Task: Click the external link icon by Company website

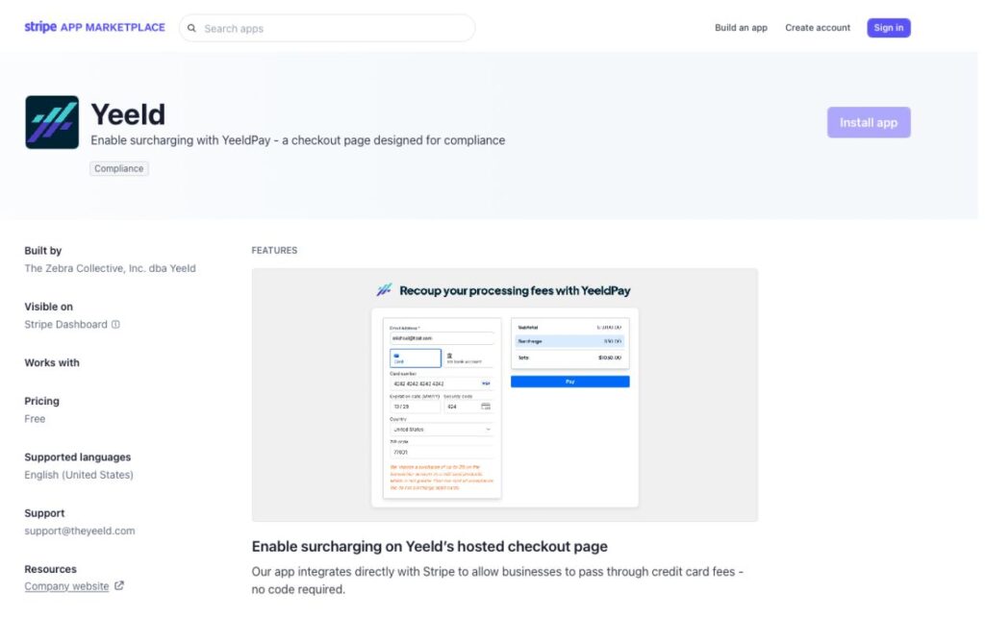Action: point(118,585)
